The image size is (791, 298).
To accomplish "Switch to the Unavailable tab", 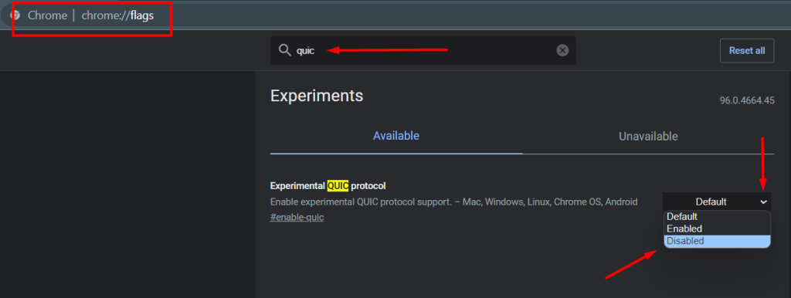I will pos(648,136).
